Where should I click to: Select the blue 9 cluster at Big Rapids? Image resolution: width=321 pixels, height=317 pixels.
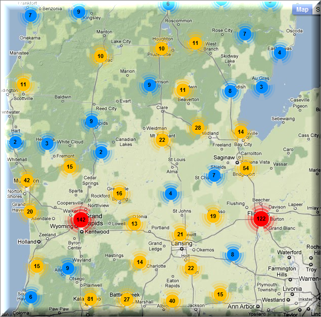pos(91,121)
